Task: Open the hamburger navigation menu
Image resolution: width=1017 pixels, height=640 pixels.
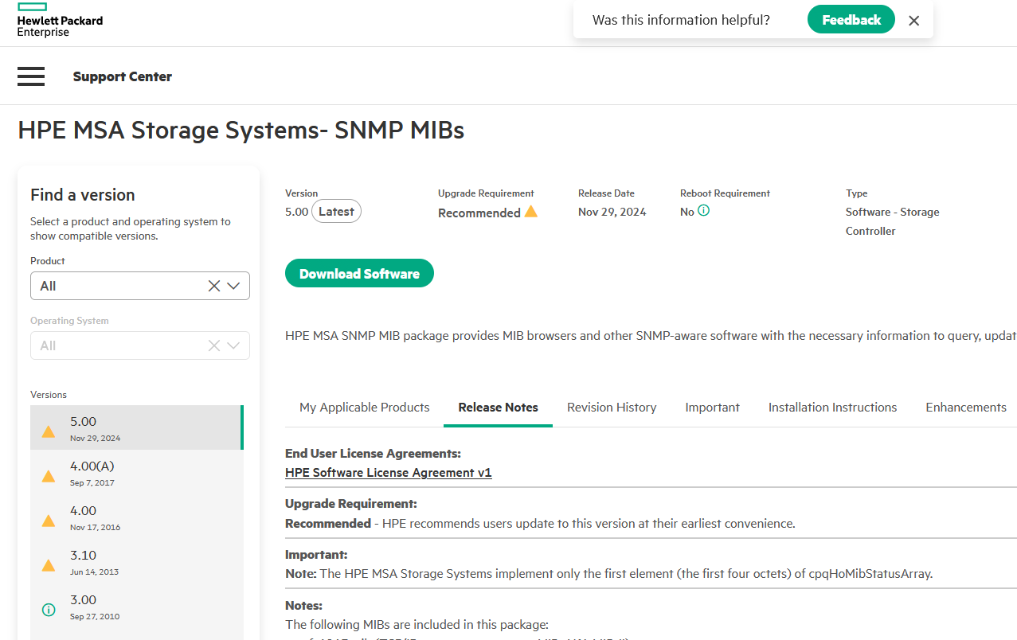Action: [x=31, y=76]
